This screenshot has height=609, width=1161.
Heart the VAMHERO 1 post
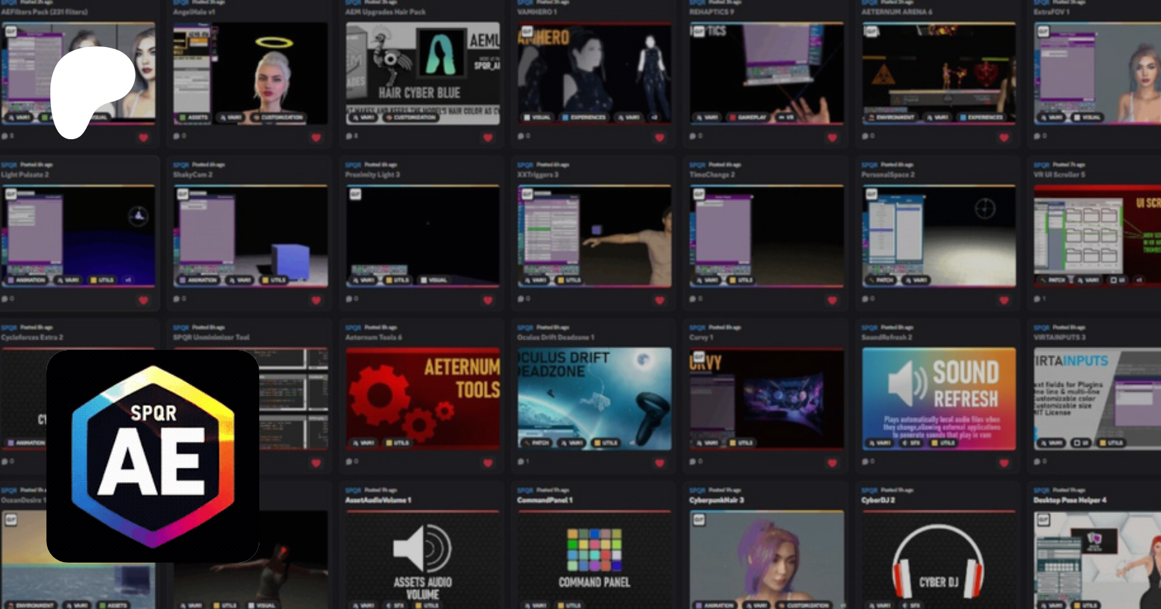(660, 137)
